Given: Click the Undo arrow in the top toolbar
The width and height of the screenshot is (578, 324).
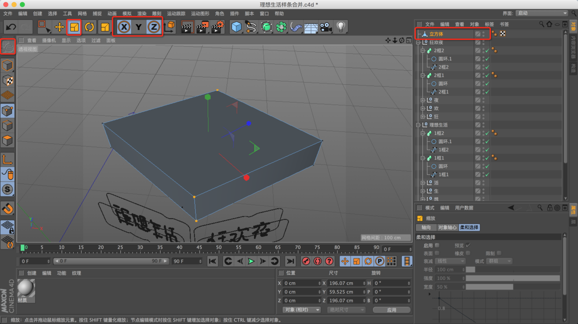Looking at the screenshot, I should point(11,27).
